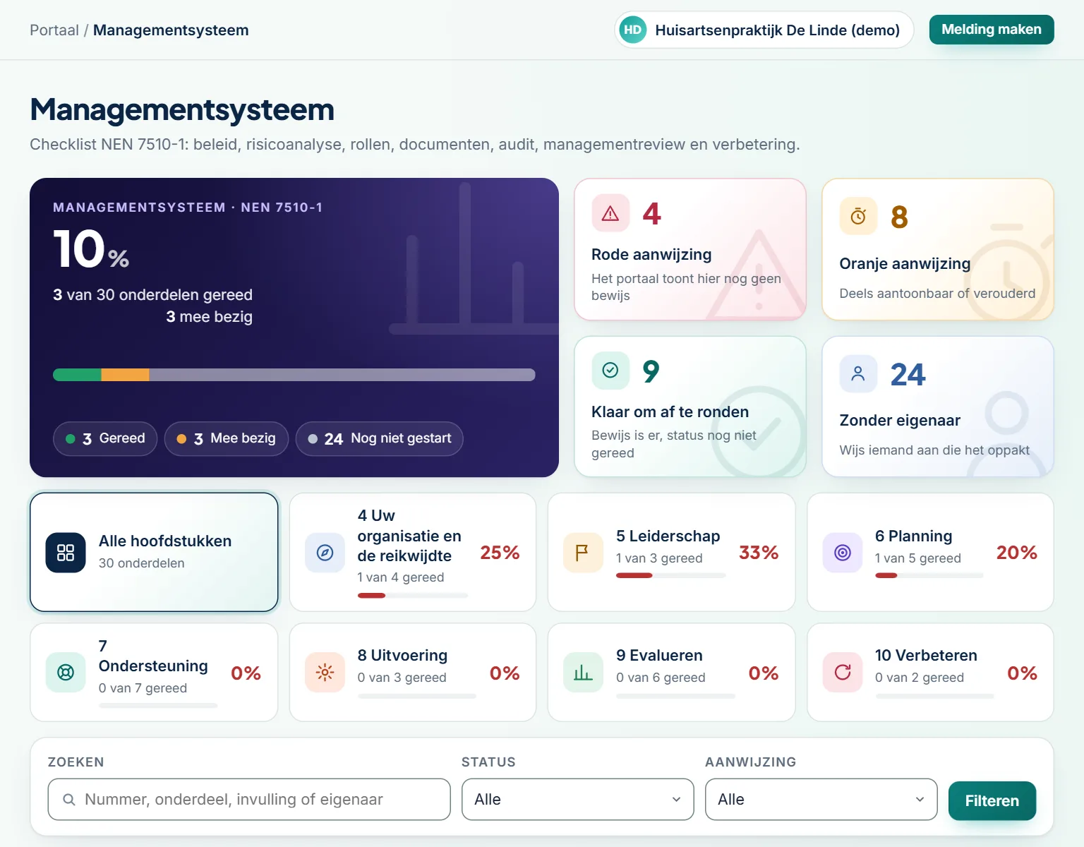Click the Leiderschap progress bar

pyautogui.click(x=671, y=576)
